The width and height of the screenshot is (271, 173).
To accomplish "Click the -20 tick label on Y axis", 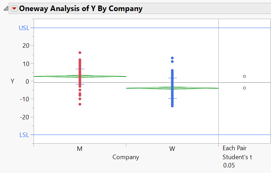I will 25,117.
